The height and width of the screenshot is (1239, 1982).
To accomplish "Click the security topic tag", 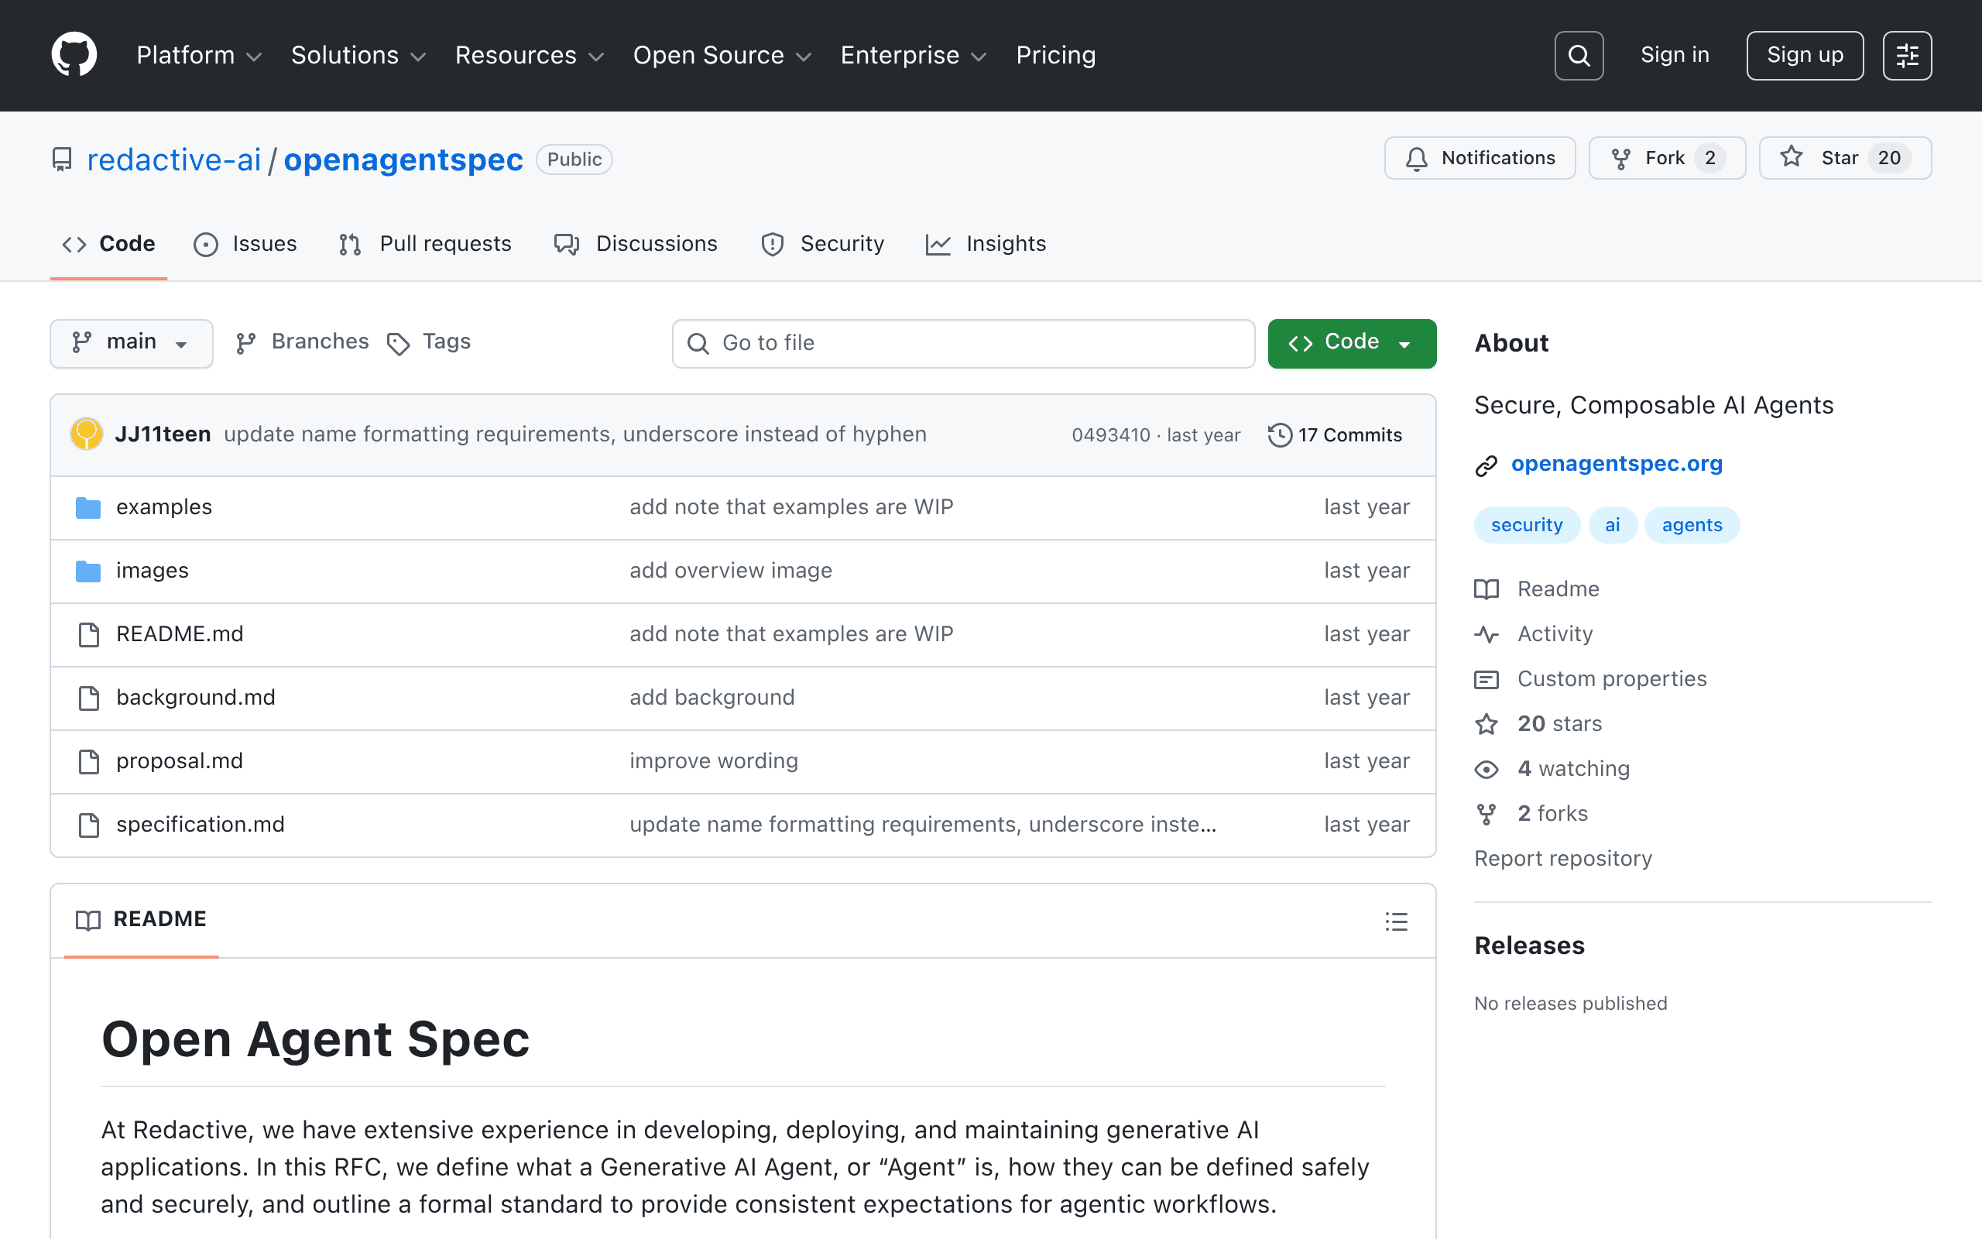I will click(1527, 525).
